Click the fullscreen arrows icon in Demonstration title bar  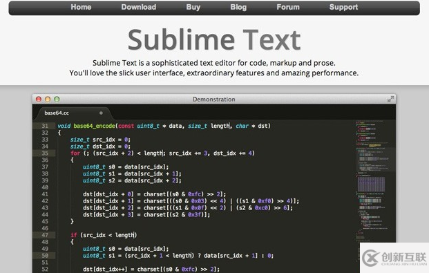tap(391, 99)
